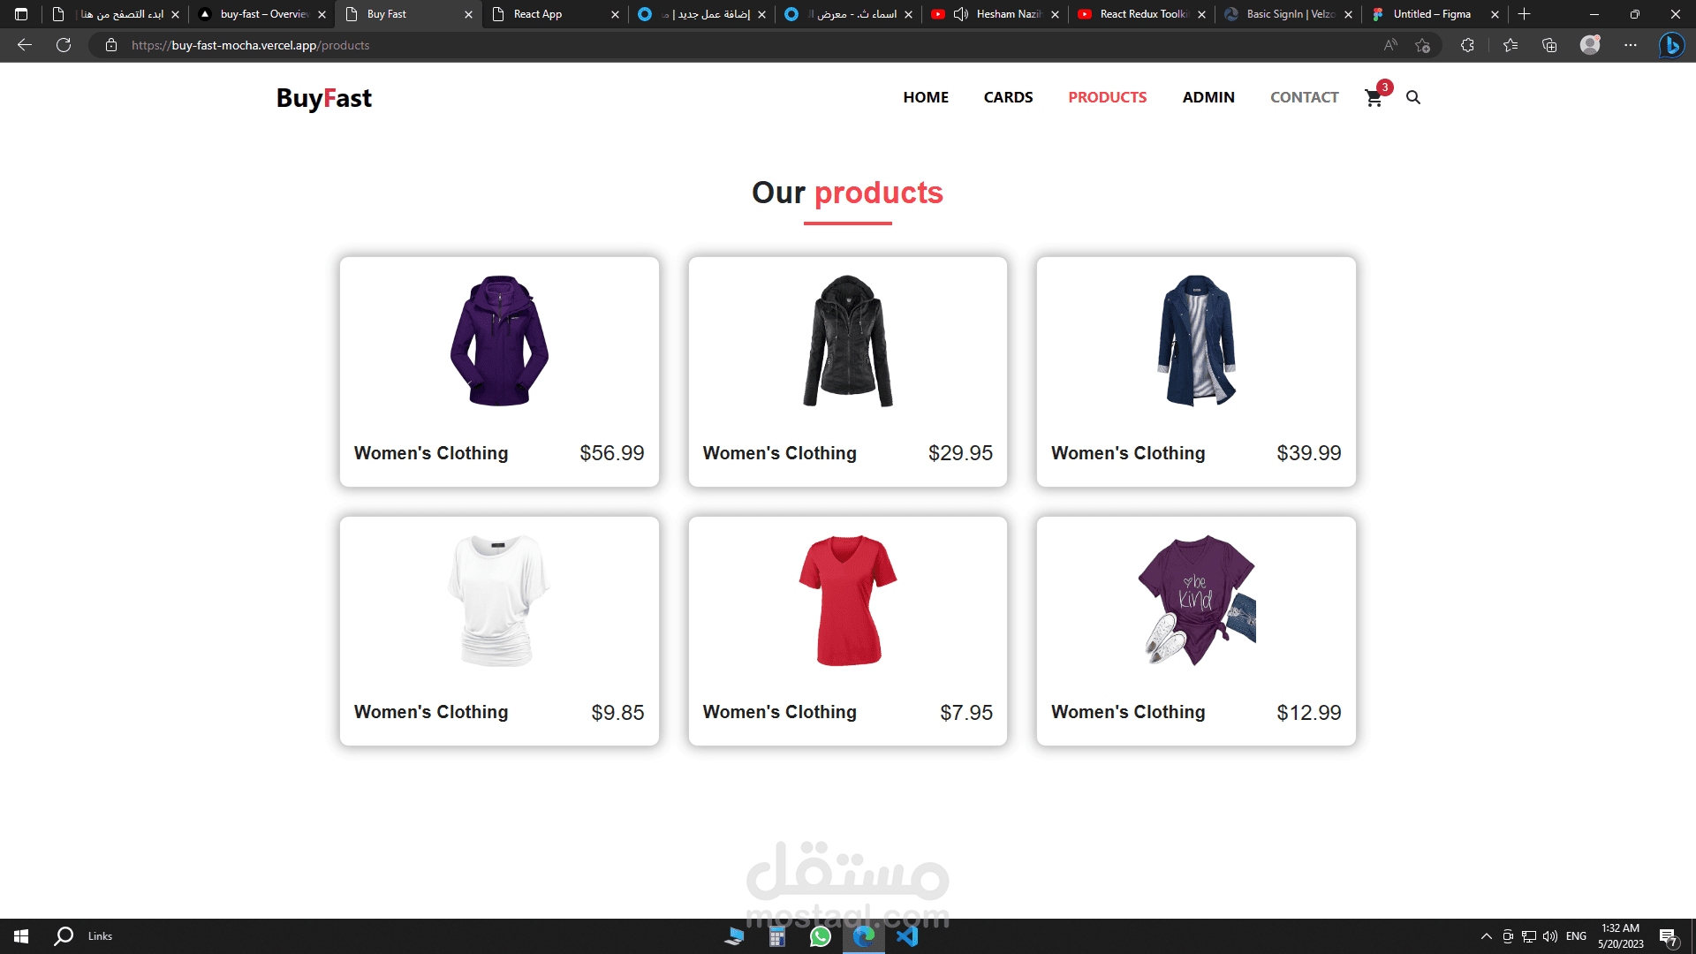Open the shopping cart icon
1696x954 pixels.
pyautogui.click(x=1374, y=98)
